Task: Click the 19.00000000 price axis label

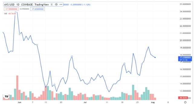Action: tap(185, 48)
